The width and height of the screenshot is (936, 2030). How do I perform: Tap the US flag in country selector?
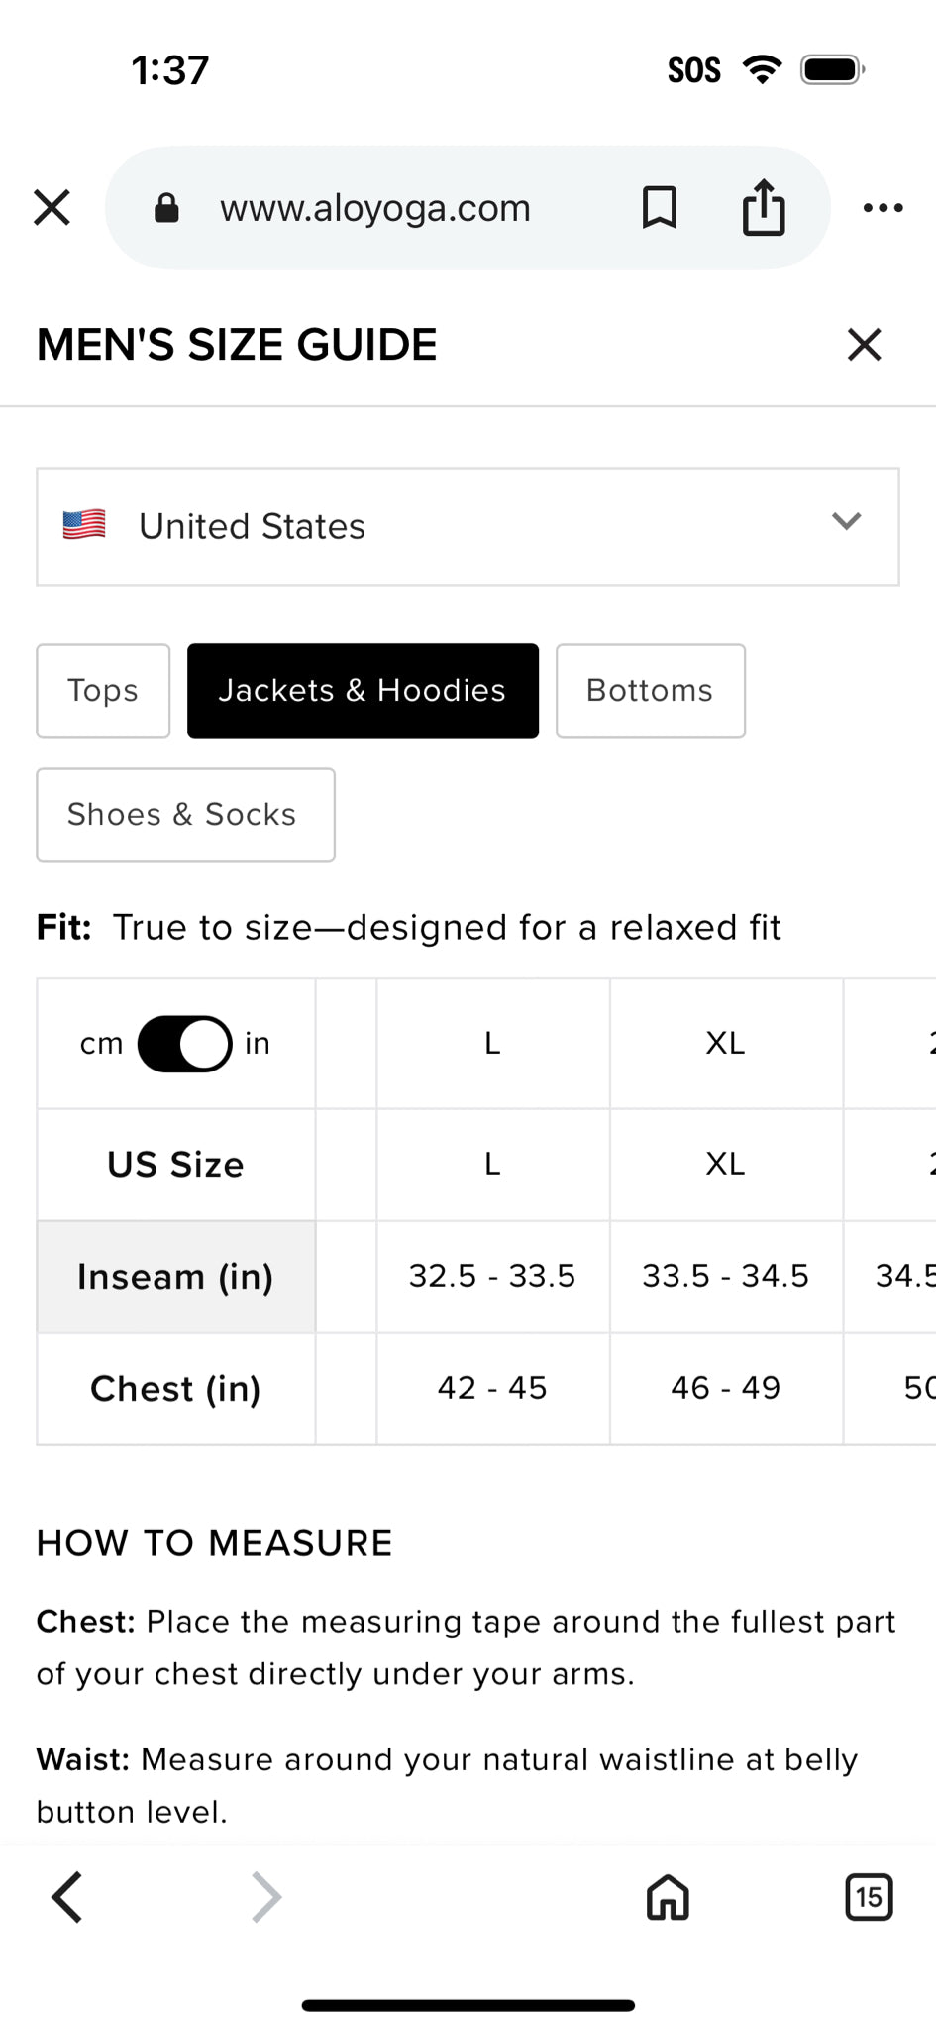(84, 524)
